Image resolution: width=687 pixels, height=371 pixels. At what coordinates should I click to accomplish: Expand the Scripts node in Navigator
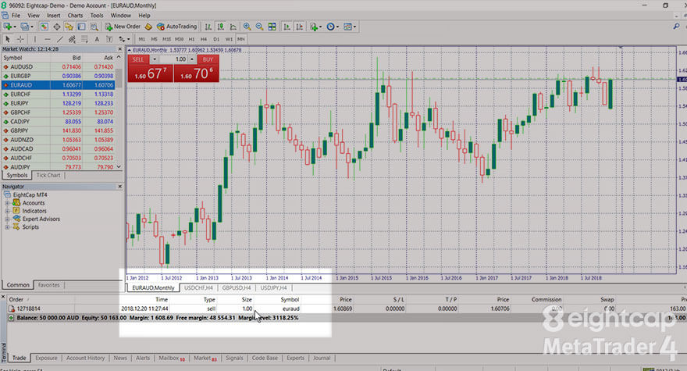click(7, 227)
